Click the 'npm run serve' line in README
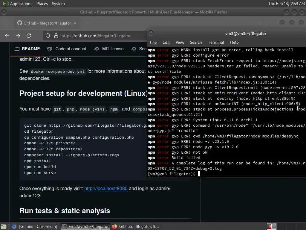The height and width of the screenshot is (230, 306). pyautogui.click(x=40, y=173)
